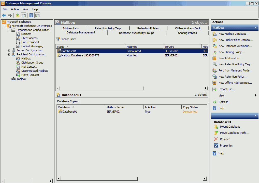Switch to Database Availability Groups tab

(137, 33)
